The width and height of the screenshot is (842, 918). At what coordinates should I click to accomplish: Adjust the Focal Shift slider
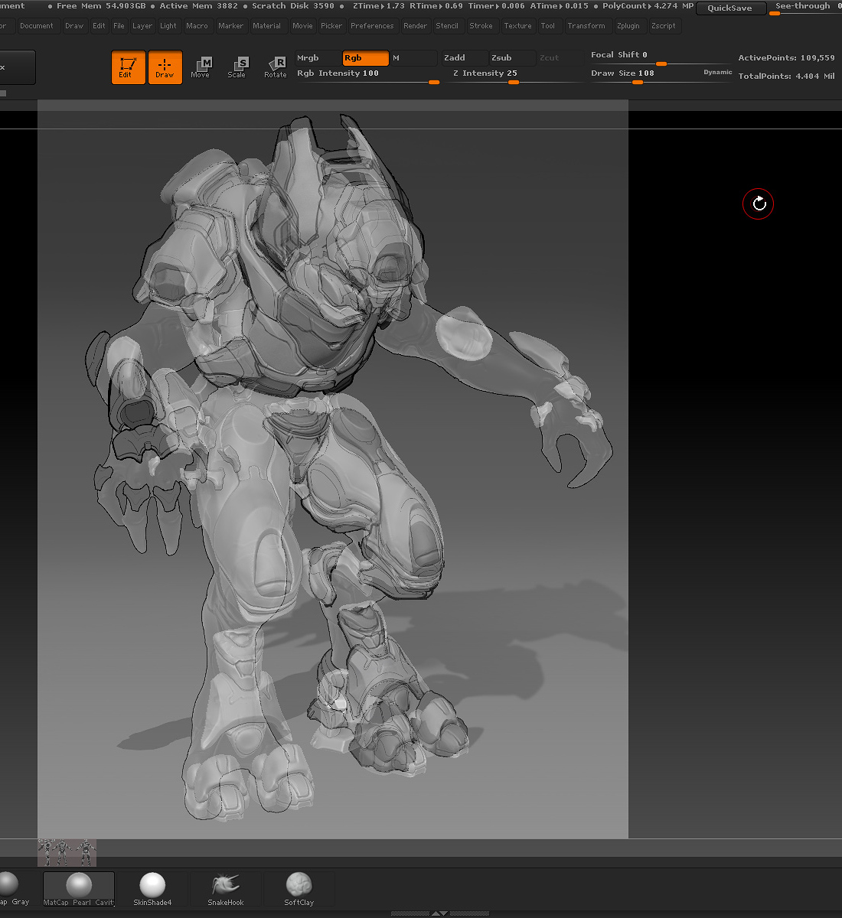(x=660, y=57)
